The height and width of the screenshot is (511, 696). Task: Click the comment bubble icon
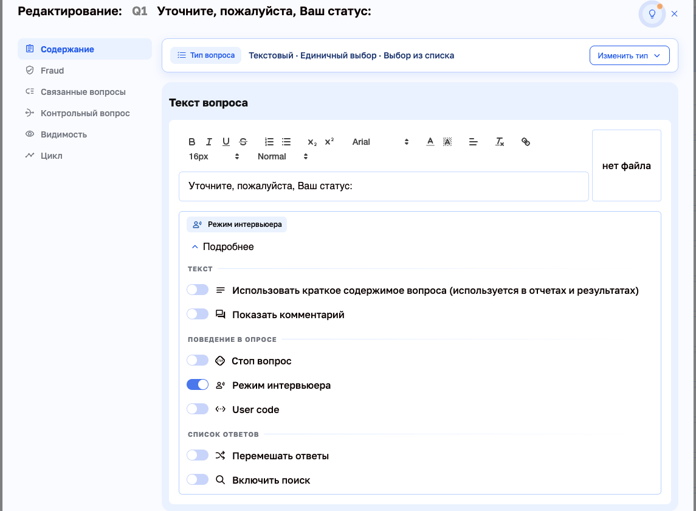click(x=220, y=314)
